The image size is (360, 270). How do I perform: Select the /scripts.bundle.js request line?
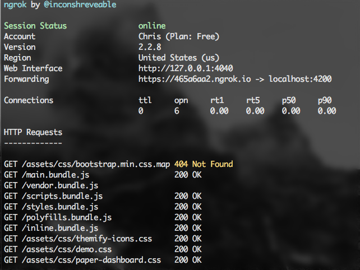[x=53, y=197]
